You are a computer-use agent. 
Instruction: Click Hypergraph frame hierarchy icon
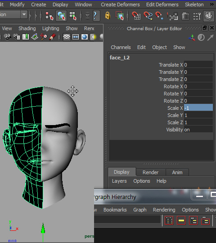(193, 220)
